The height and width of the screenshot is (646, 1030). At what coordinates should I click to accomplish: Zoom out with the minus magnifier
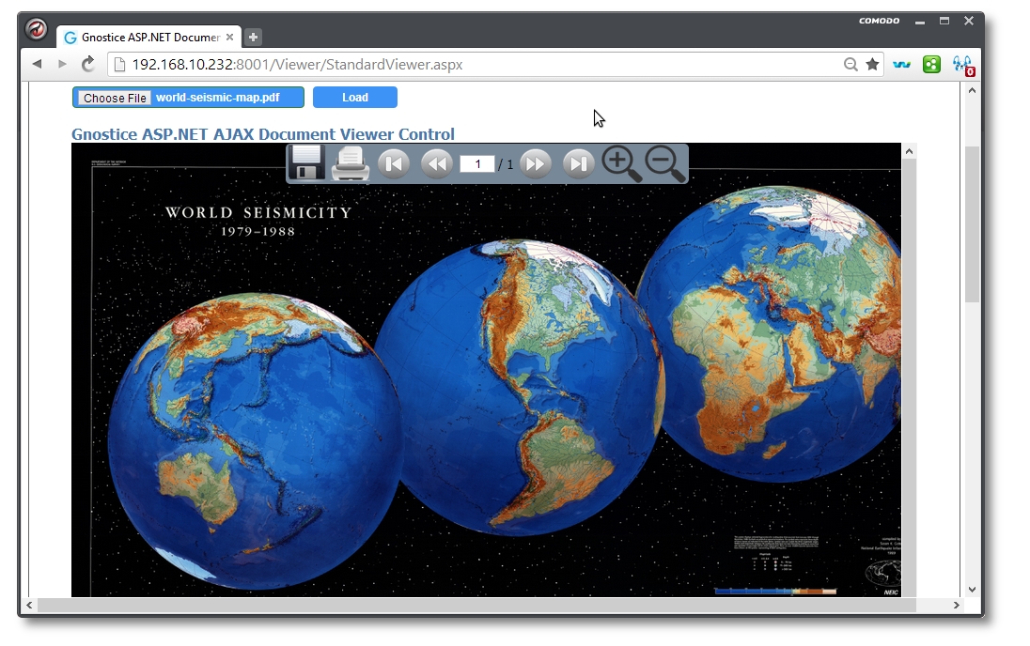pos(664,163)
